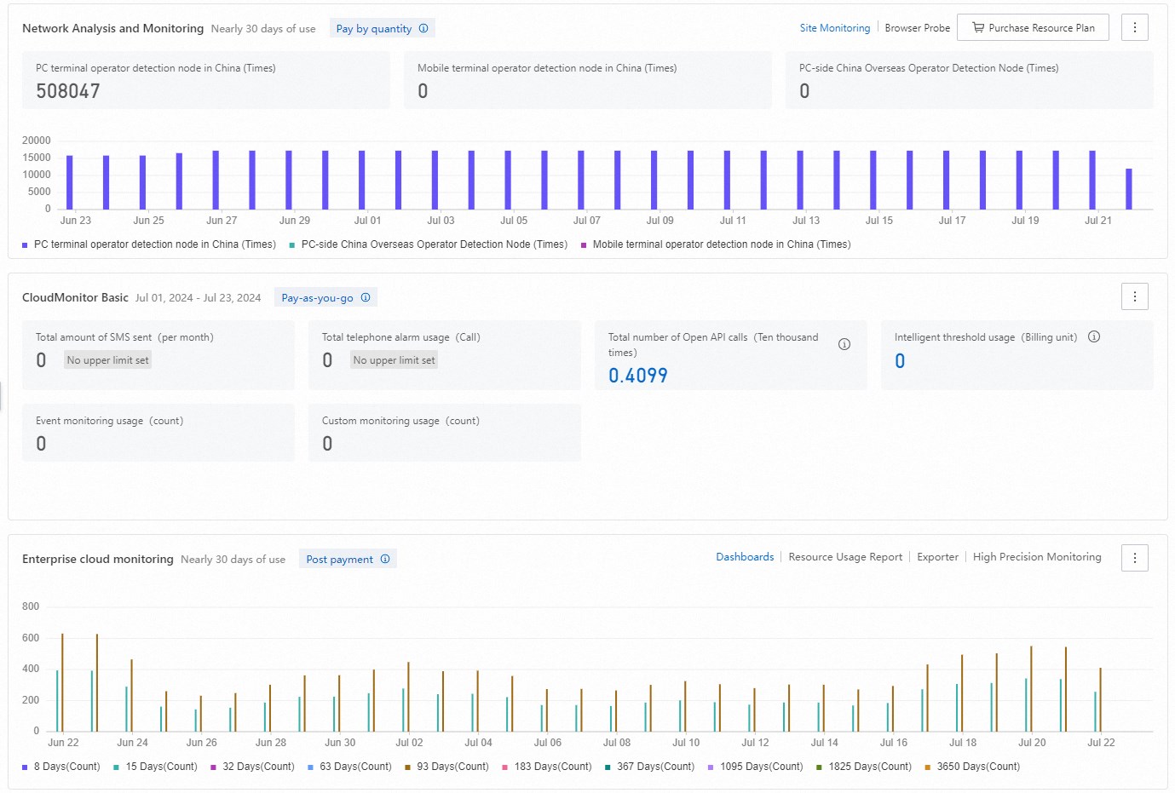The image size is (1175, 793).
Task: Click info icon beside Pay by quantity
Action: (423, 28)
